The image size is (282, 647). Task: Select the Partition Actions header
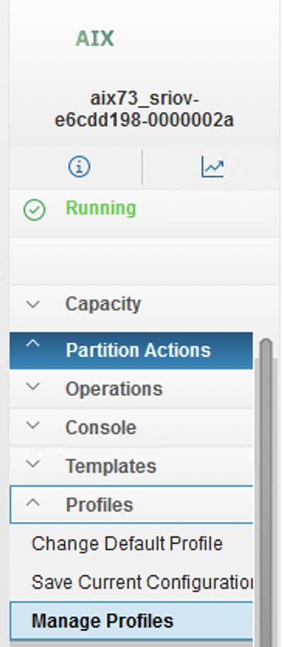coord(131,351)
